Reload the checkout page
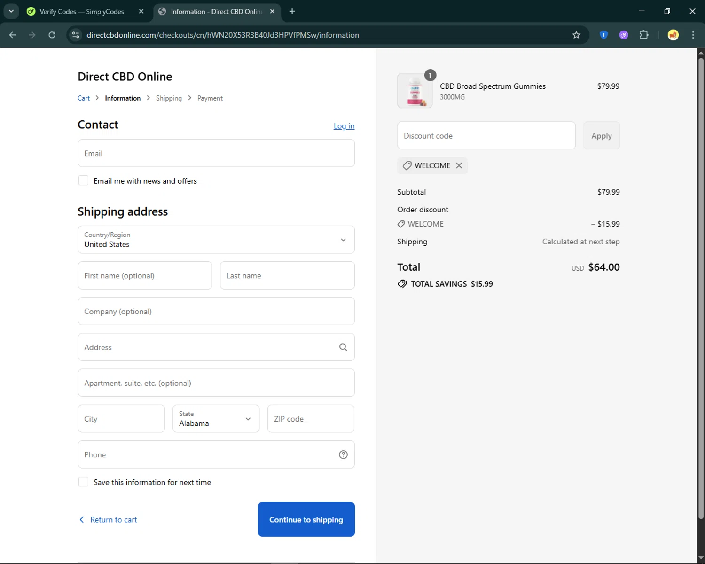The image size is (705, 564). coord(52,35)
